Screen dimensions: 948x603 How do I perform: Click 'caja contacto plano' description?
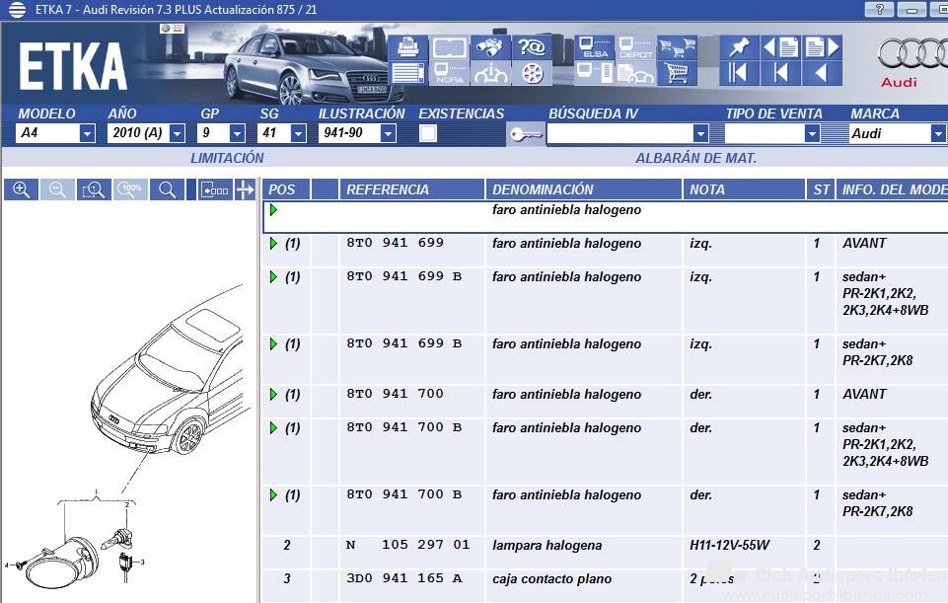pos(552,579)
